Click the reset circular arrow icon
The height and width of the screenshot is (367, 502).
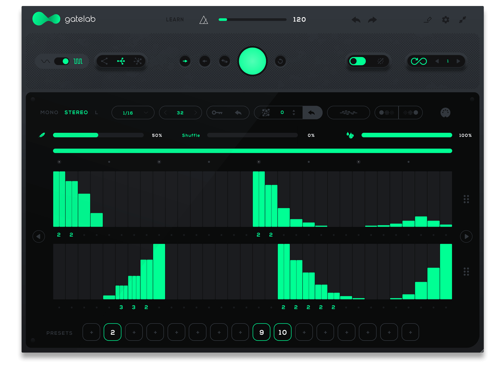click(280, 61)
